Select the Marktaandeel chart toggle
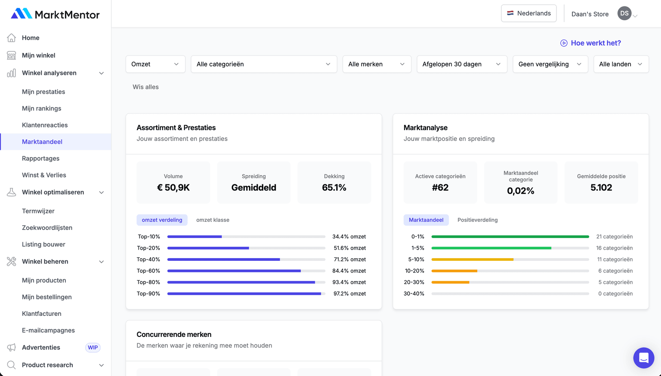This screenshot has height=376, width=661. pyautogui.click(x=426, y=220)
